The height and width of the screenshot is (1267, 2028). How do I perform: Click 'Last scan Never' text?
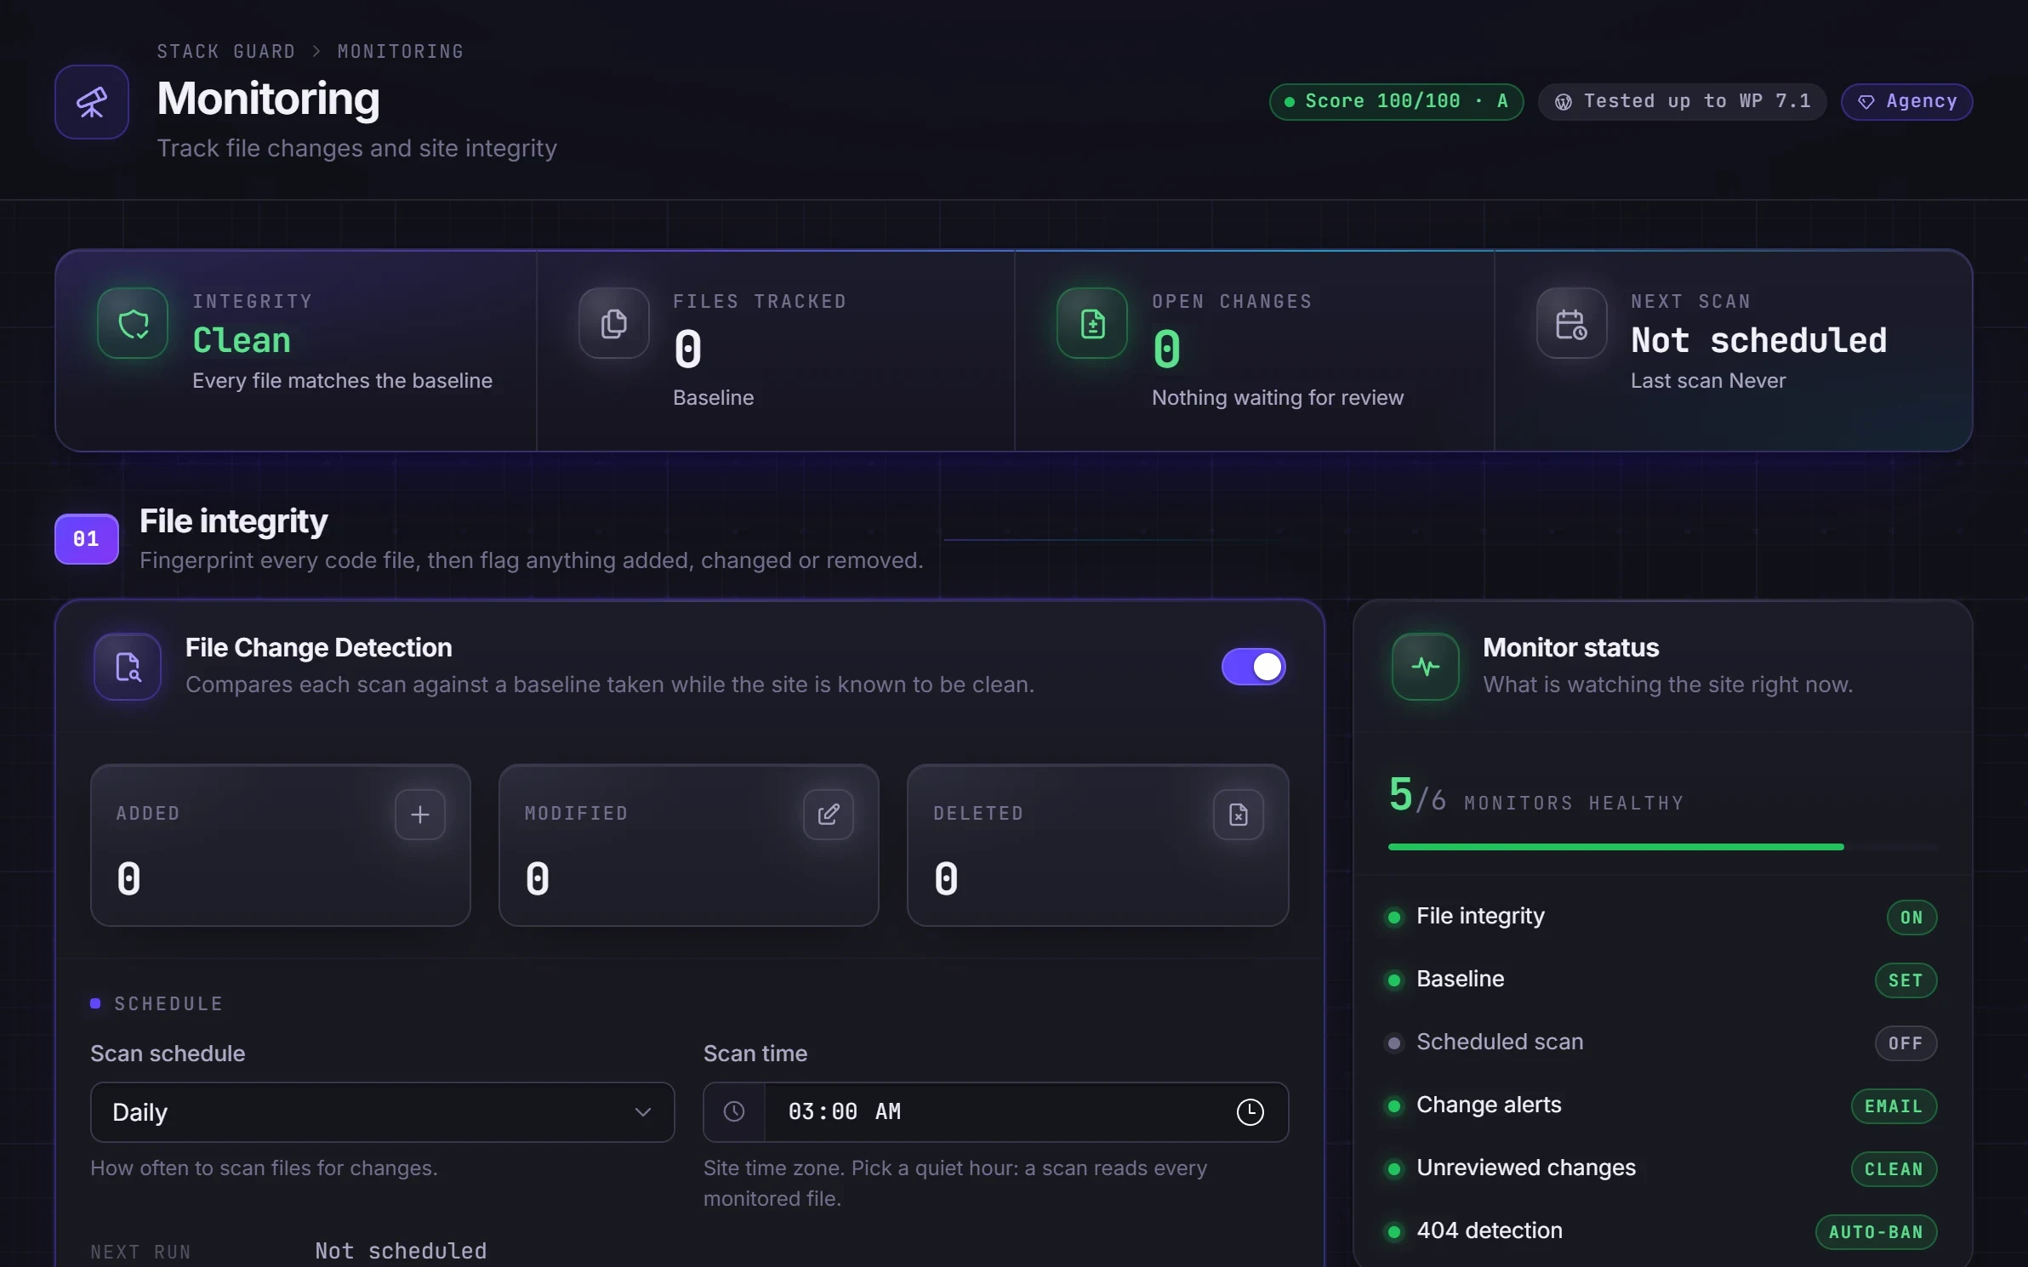1708,380
